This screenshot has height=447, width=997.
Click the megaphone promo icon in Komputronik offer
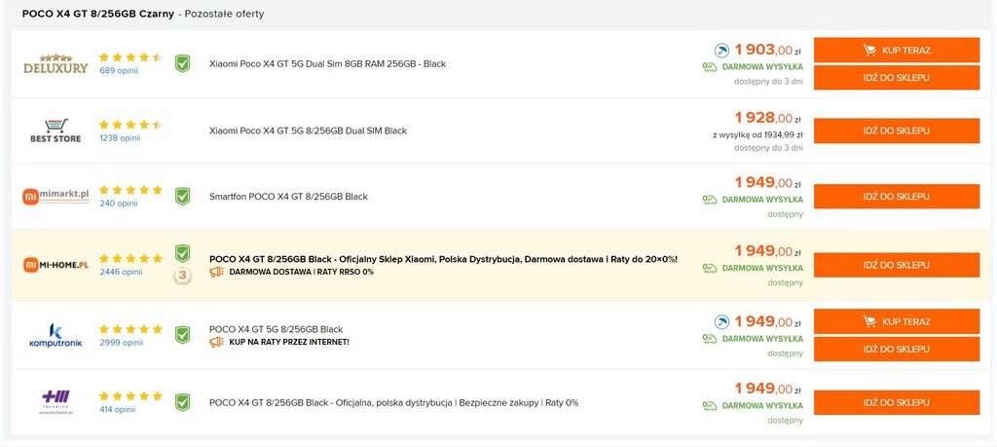click(x=217, y=342)
